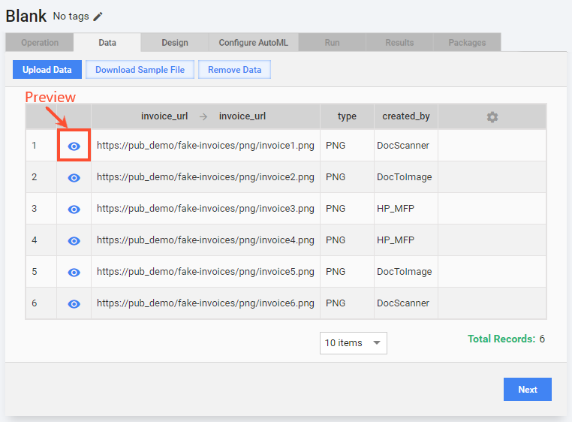Click the source invoice_url column header
The height and width of the screenshot is (422, 572).
coord(164,116)
